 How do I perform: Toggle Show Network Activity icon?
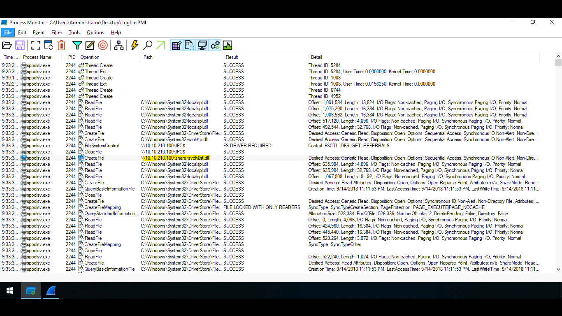[202, 45]
